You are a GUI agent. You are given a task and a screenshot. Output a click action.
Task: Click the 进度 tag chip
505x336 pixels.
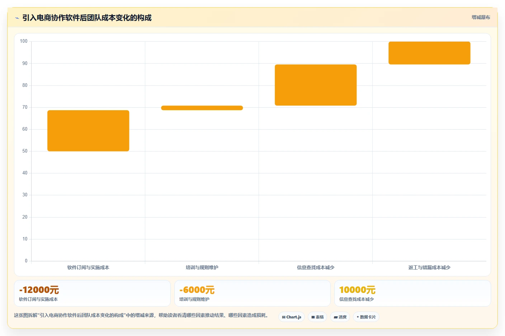pos(340,317)
